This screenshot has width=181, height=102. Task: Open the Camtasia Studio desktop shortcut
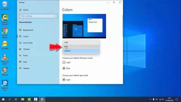click(5, 19)
